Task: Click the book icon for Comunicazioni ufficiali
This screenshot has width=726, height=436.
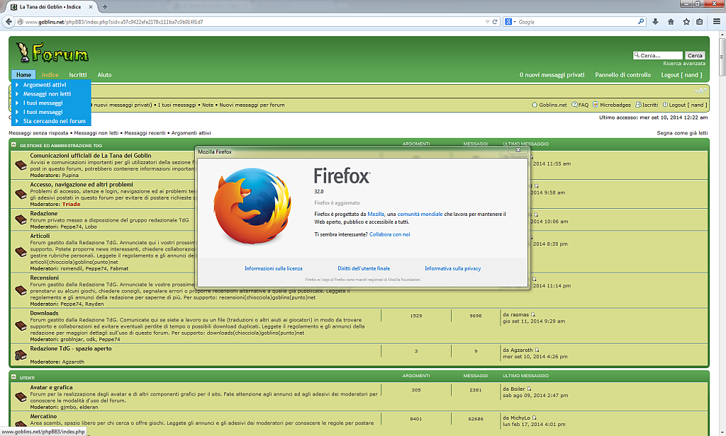Action: [21, 165]
